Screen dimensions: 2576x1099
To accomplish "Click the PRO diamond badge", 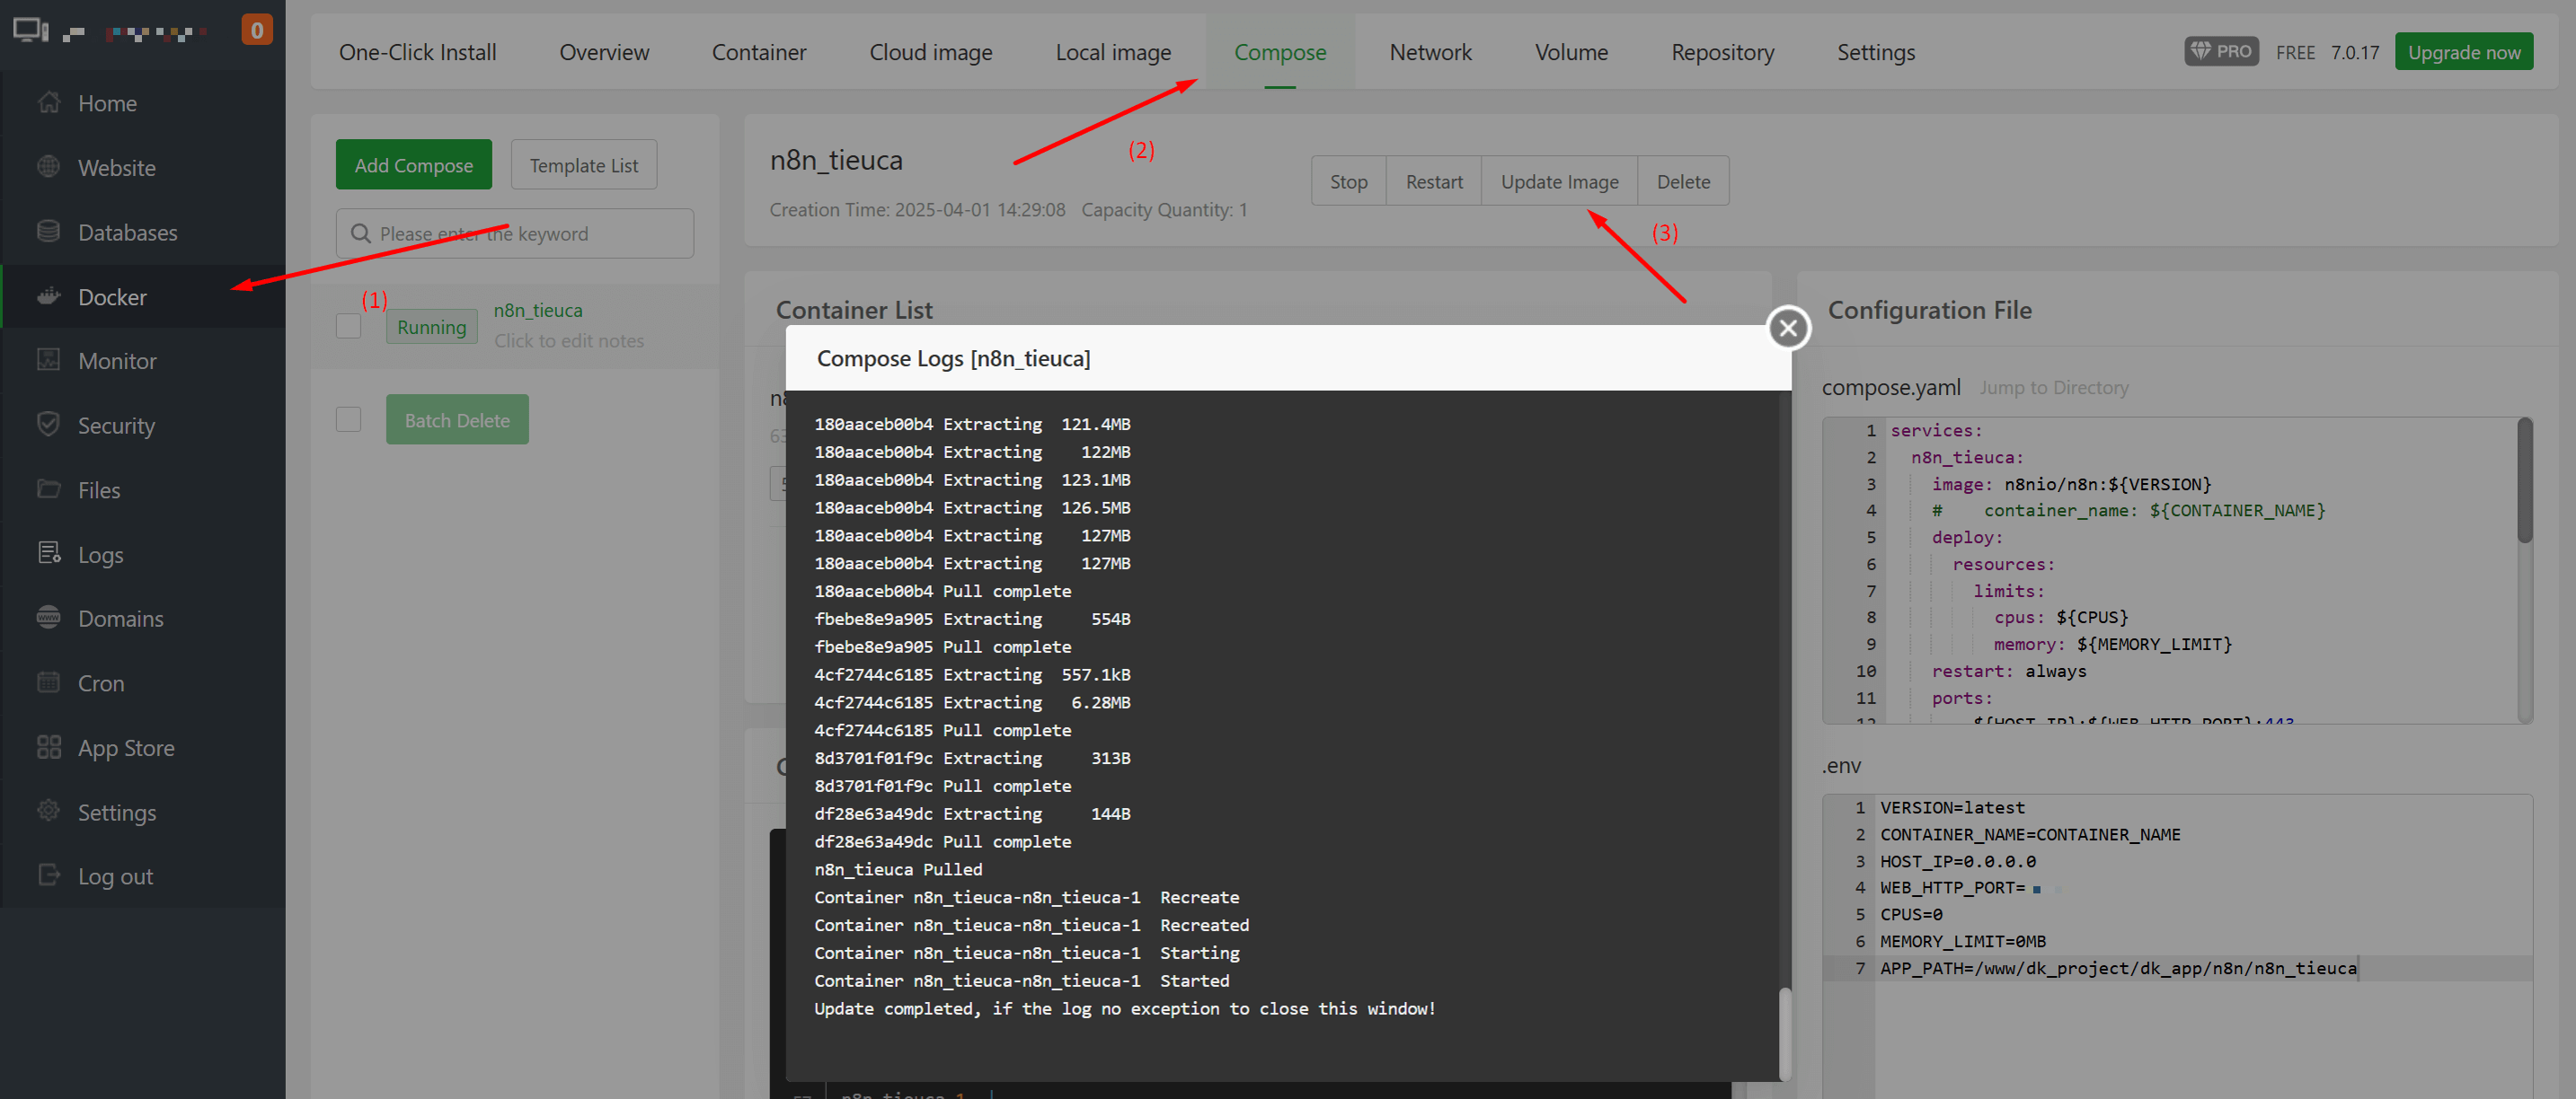I will coord(2221,52).
